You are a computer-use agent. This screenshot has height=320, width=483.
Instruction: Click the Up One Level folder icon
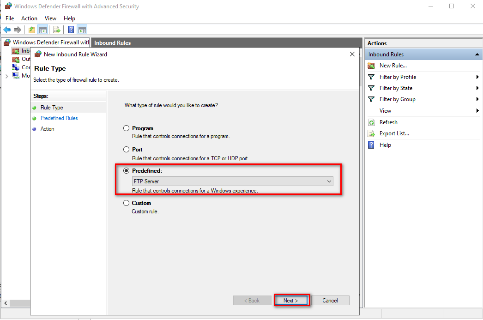pos(32,30)
